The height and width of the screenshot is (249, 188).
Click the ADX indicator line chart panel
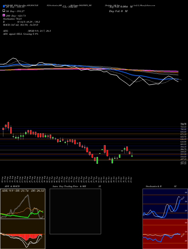(x=23, y=204)
